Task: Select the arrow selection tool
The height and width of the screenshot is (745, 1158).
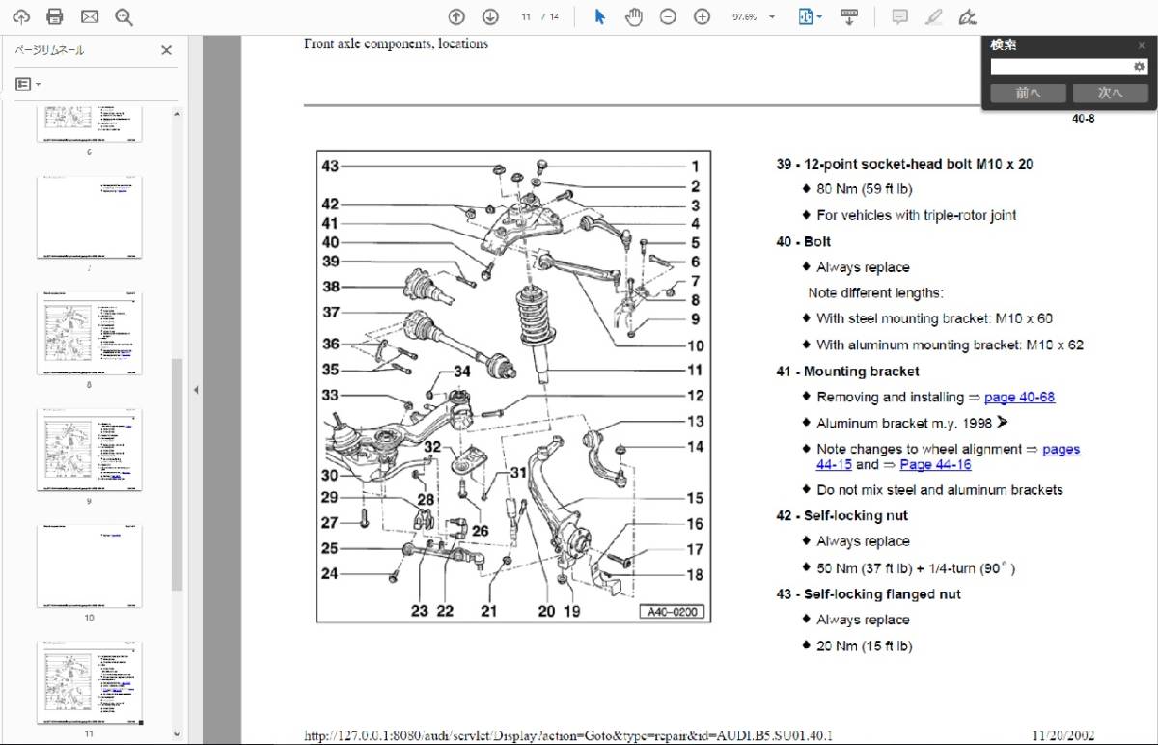Action: click(x=599, y=16)
